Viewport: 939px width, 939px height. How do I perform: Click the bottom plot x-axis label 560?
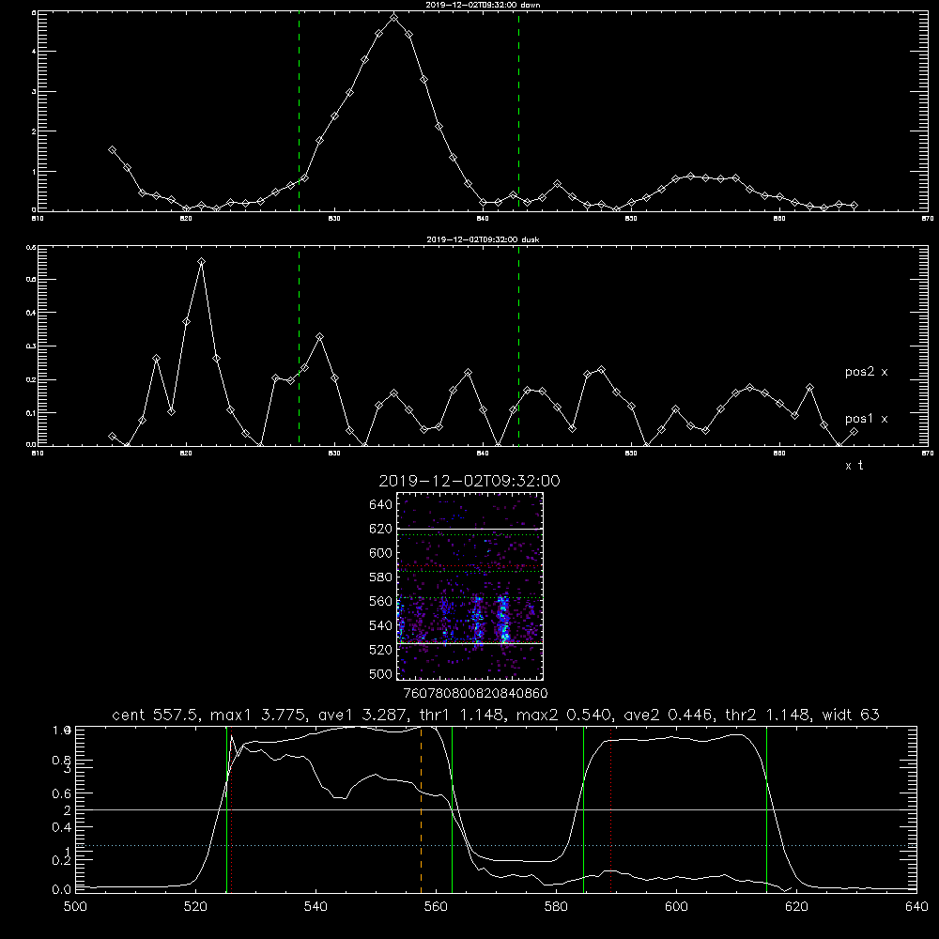(x=436, y=906)
